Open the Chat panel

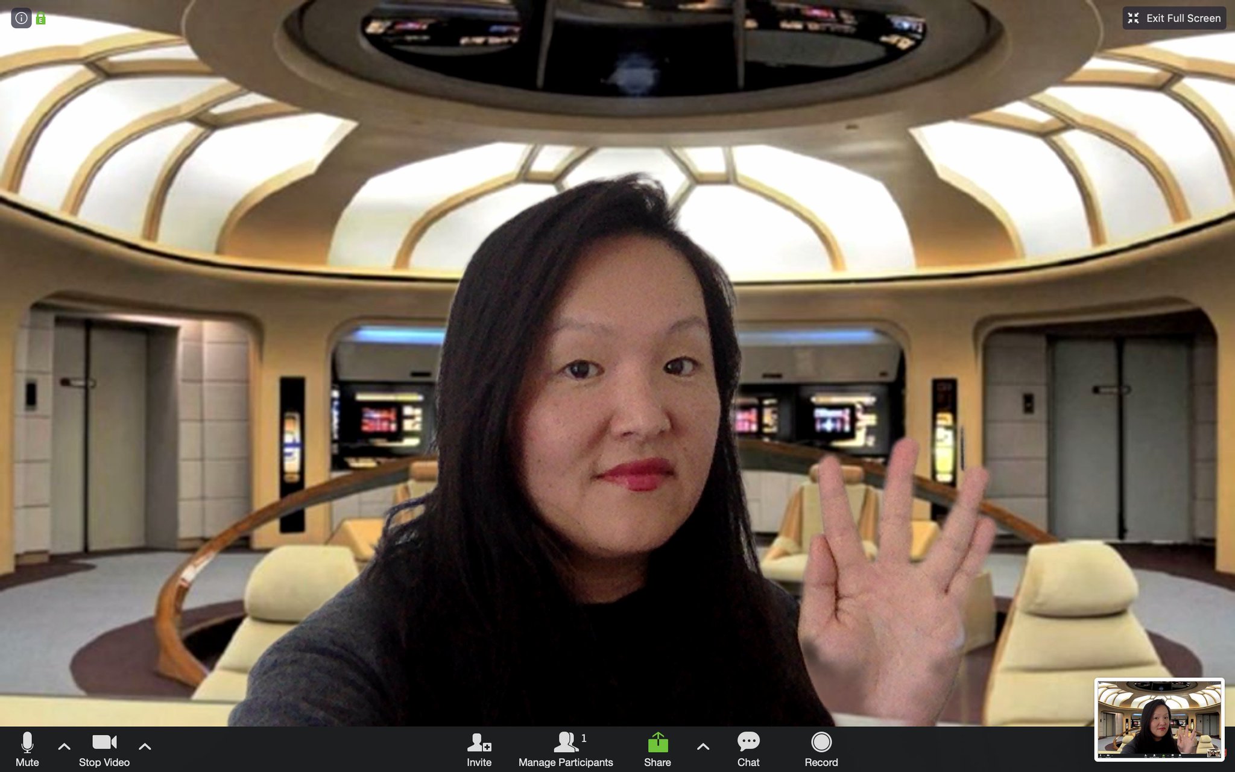(x=748, y=750)
